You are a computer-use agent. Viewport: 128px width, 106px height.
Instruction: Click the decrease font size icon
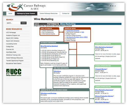pyautogui.click(x=115, y=6)
